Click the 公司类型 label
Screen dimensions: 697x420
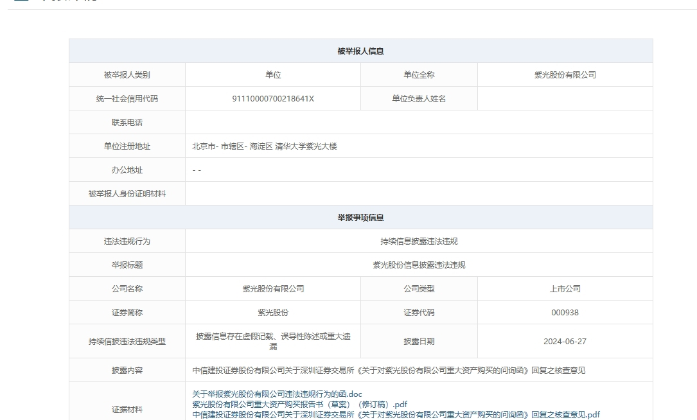419,289
